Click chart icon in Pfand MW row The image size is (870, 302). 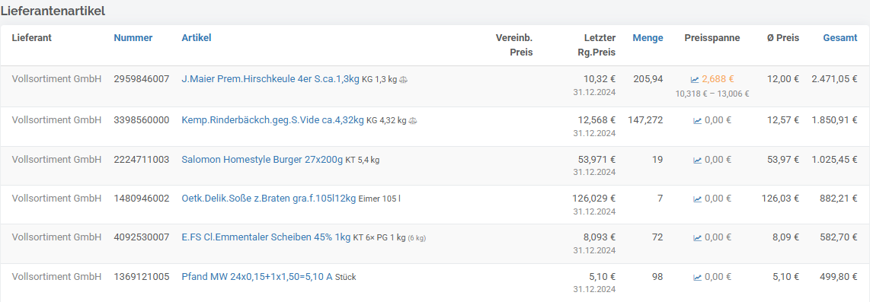[x=697, y=277]
